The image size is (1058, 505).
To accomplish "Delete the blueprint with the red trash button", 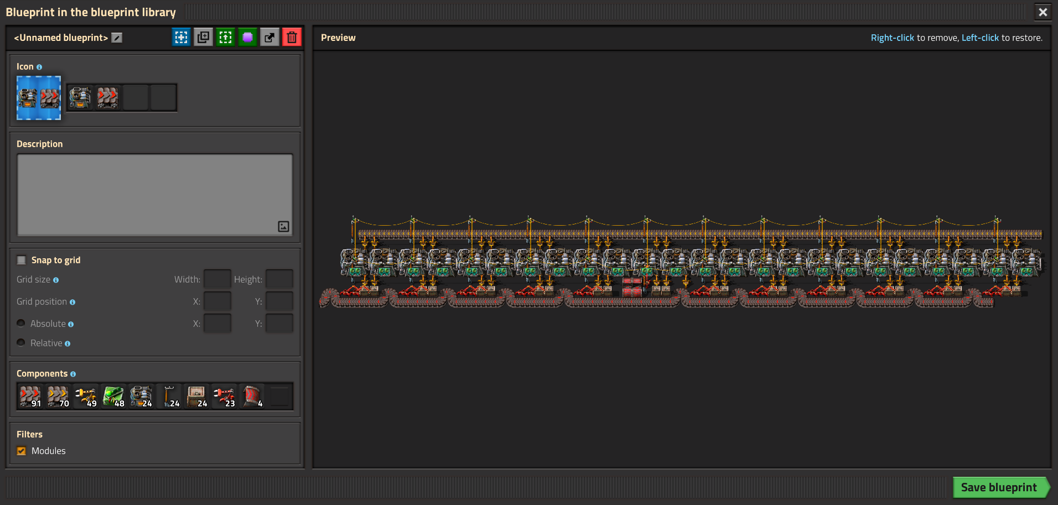I will click(x=292, y=37).
